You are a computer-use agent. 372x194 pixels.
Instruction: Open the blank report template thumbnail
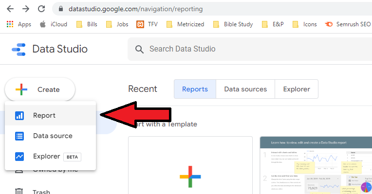click(190, 165)
